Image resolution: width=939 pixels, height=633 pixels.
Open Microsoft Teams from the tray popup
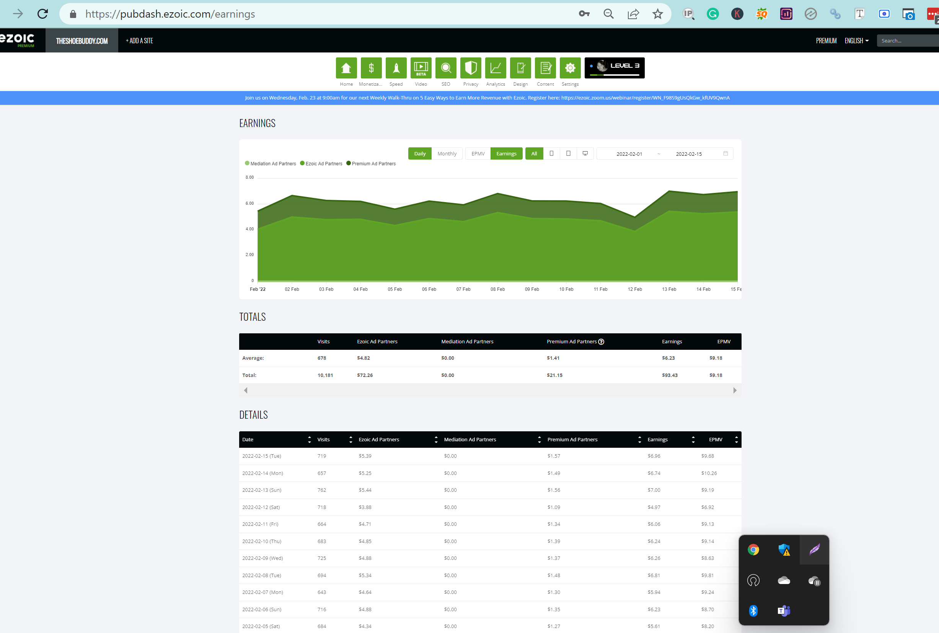point(784,610)
